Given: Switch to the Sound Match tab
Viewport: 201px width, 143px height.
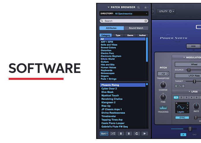Looking at the screenshot, I should 136,28.
